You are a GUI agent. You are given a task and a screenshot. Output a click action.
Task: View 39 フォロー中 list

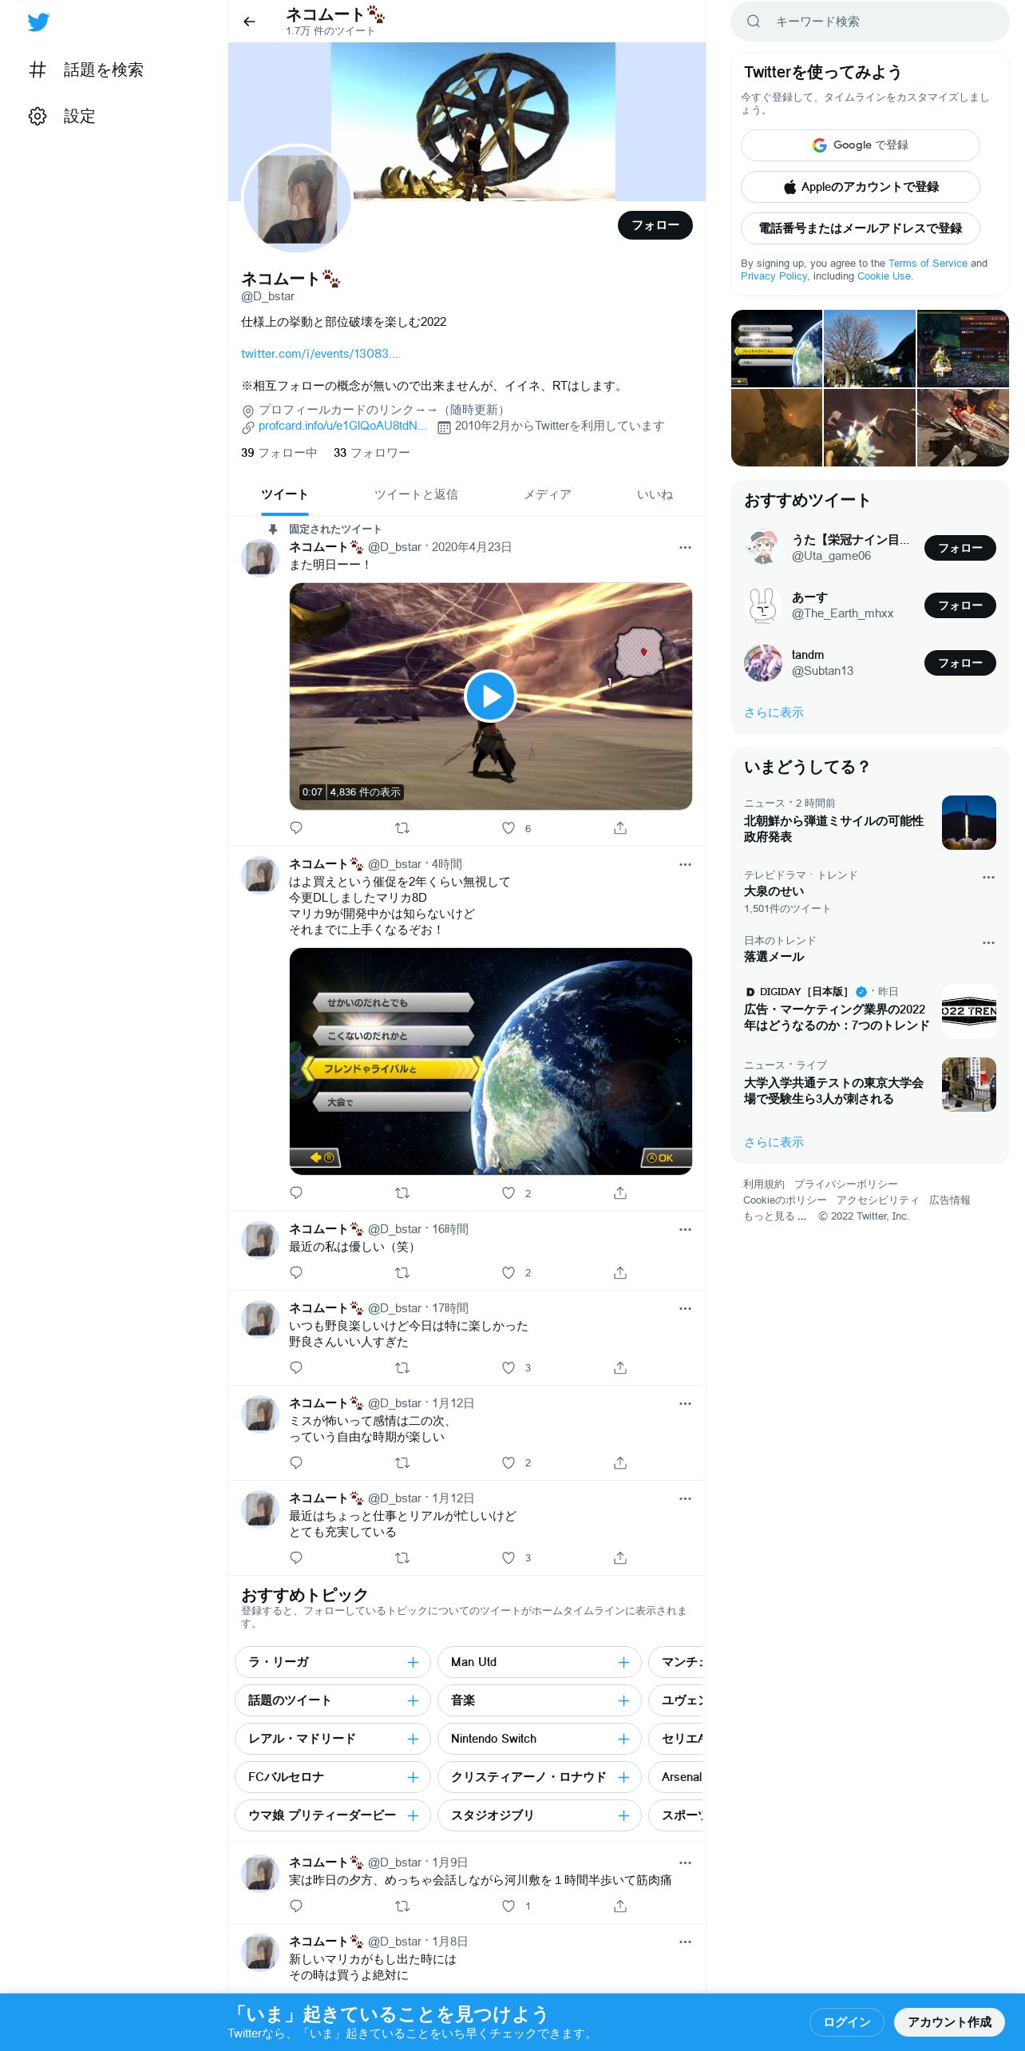(279, 453)
